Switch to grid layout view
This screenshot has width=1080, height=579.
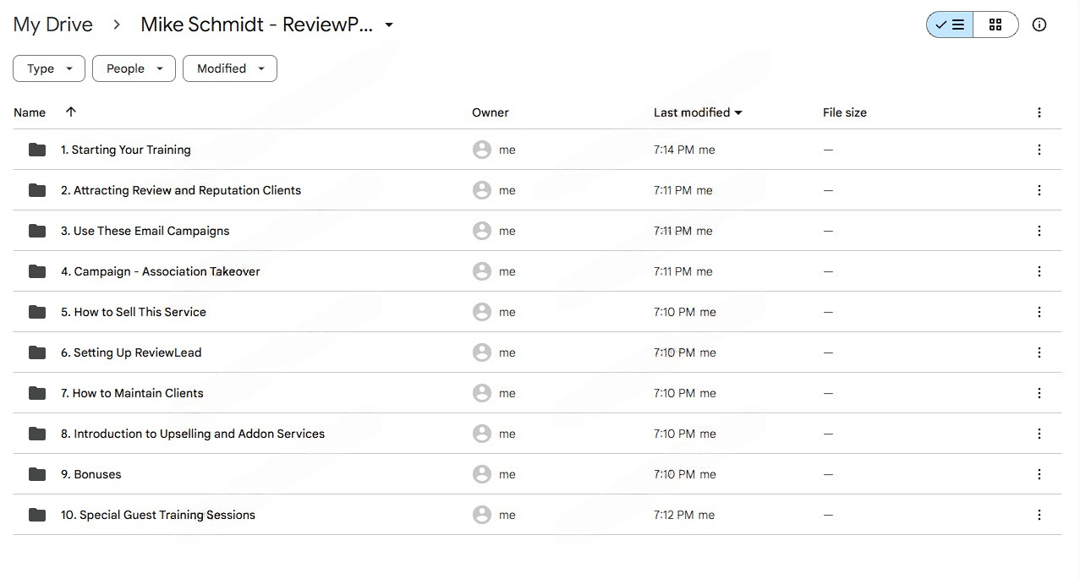(995, 25)
